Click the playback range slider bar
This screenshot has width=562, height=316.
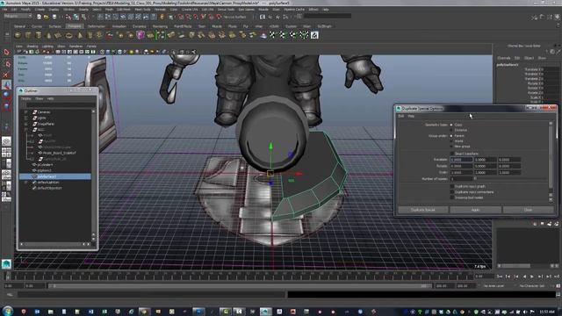click(x=240, y=286)
